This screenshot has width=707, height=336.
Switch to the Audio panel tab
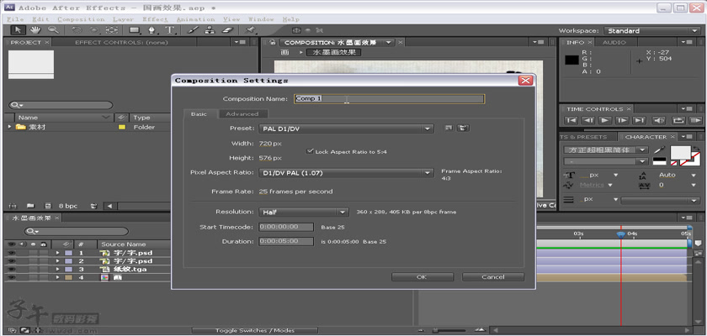614,42
